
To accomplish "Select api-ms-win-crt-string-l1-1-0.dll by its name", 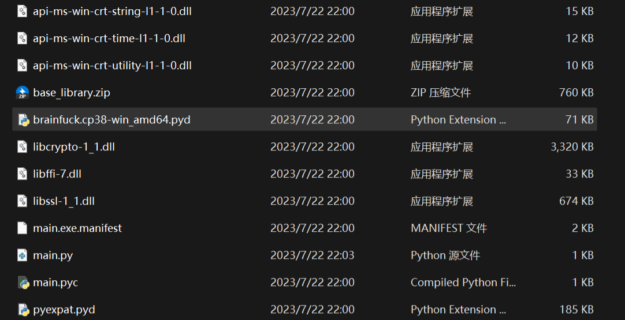I will 112,12.
